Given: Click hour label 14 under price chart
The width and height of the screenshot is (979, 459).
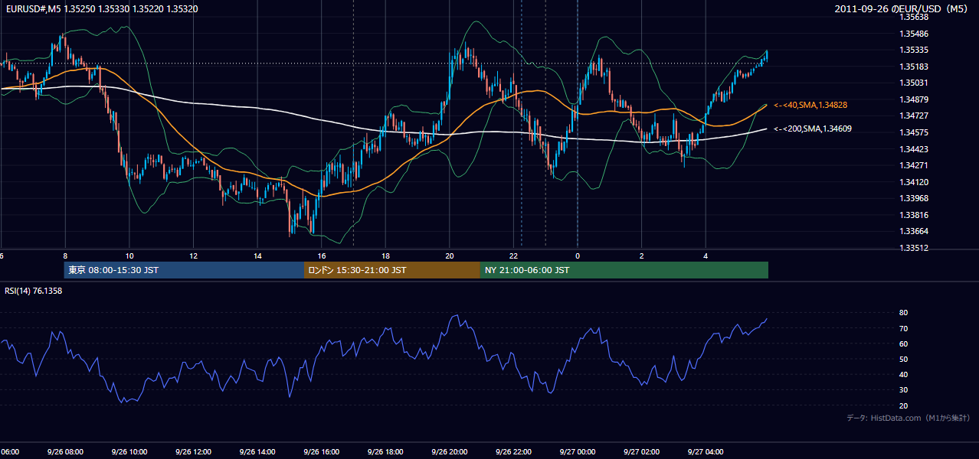Looking at the screenshot, I should pos(258,256).
